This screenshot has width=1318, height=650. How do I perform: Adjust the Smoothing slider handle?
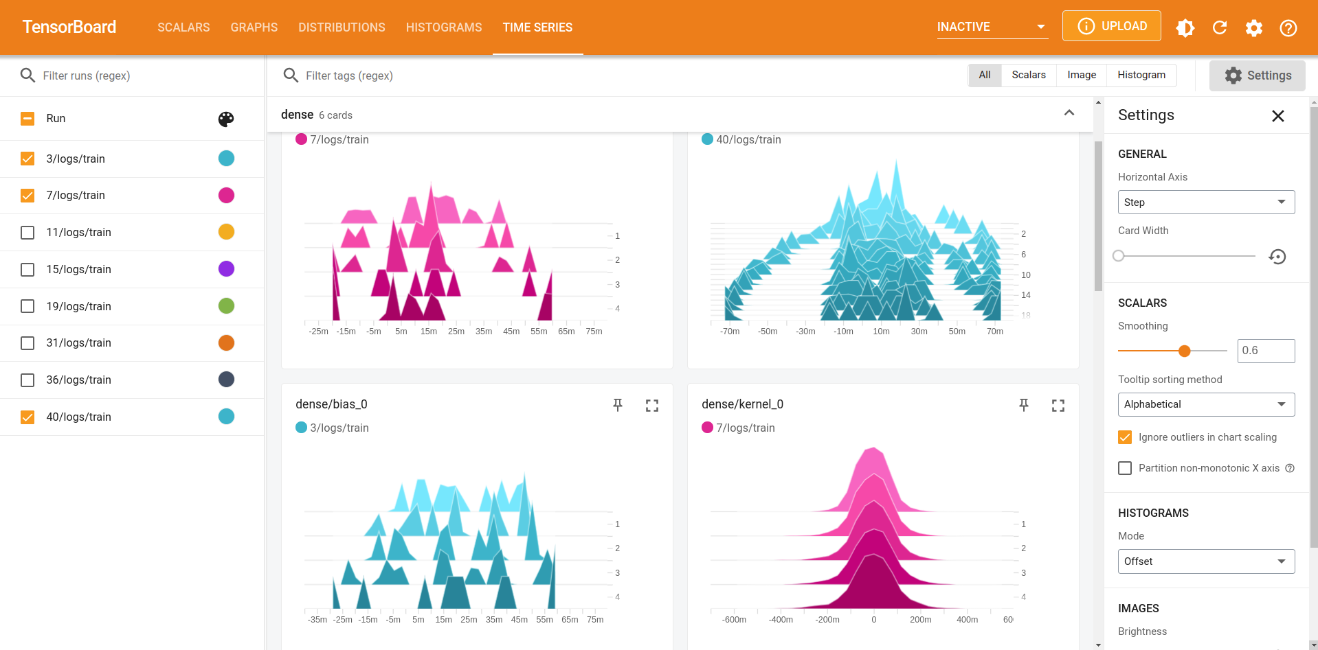point(1184,351)
